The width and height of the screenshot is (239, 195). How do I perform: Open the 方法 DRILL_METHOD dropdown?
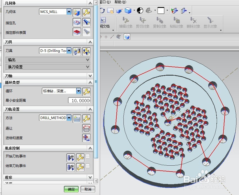(x=69, y=118)
